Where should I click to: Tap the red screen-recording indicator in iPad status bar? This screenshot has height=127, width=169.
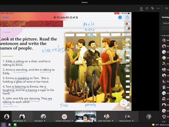click(x=117, y=13)
